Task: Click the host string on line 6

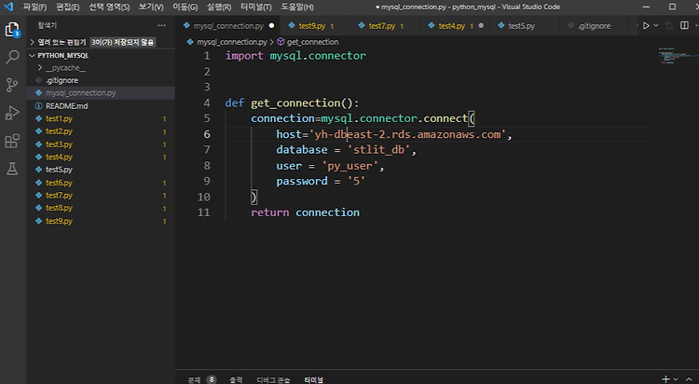Action: pos(410,134)
